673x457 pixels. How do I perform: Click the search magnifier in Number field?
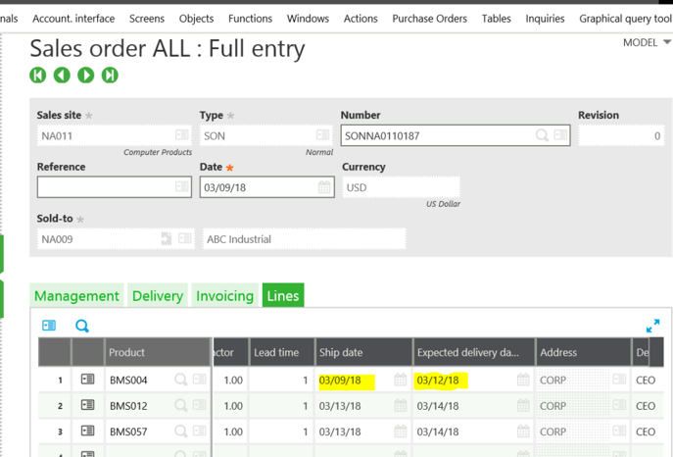tap(542, 135)
